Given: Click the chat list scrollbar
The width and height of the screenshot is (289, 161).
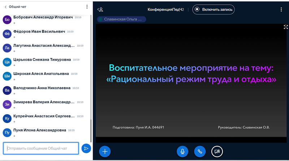Looking at the screenshot, I should click(x=91, y=131).
